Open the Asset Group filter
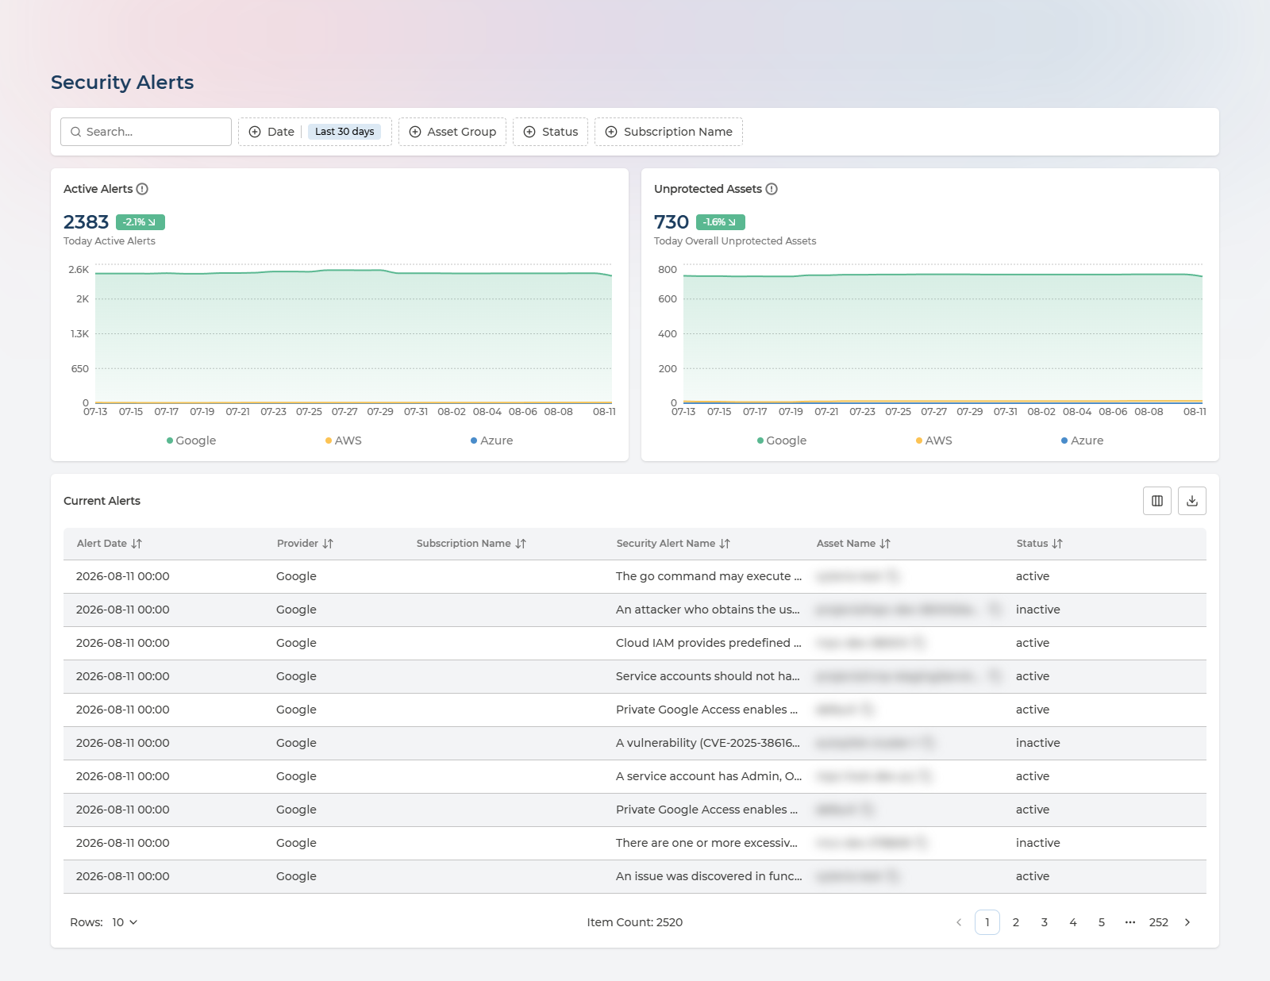This screenshot has width=1270, height=981. (452, 132)
